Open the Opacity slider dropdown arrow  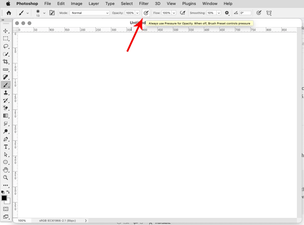[x=137, y=13]
